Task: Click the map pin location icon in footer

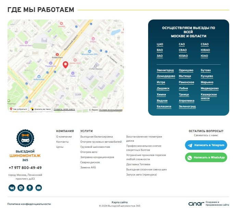Action: [x=30, y=187]
